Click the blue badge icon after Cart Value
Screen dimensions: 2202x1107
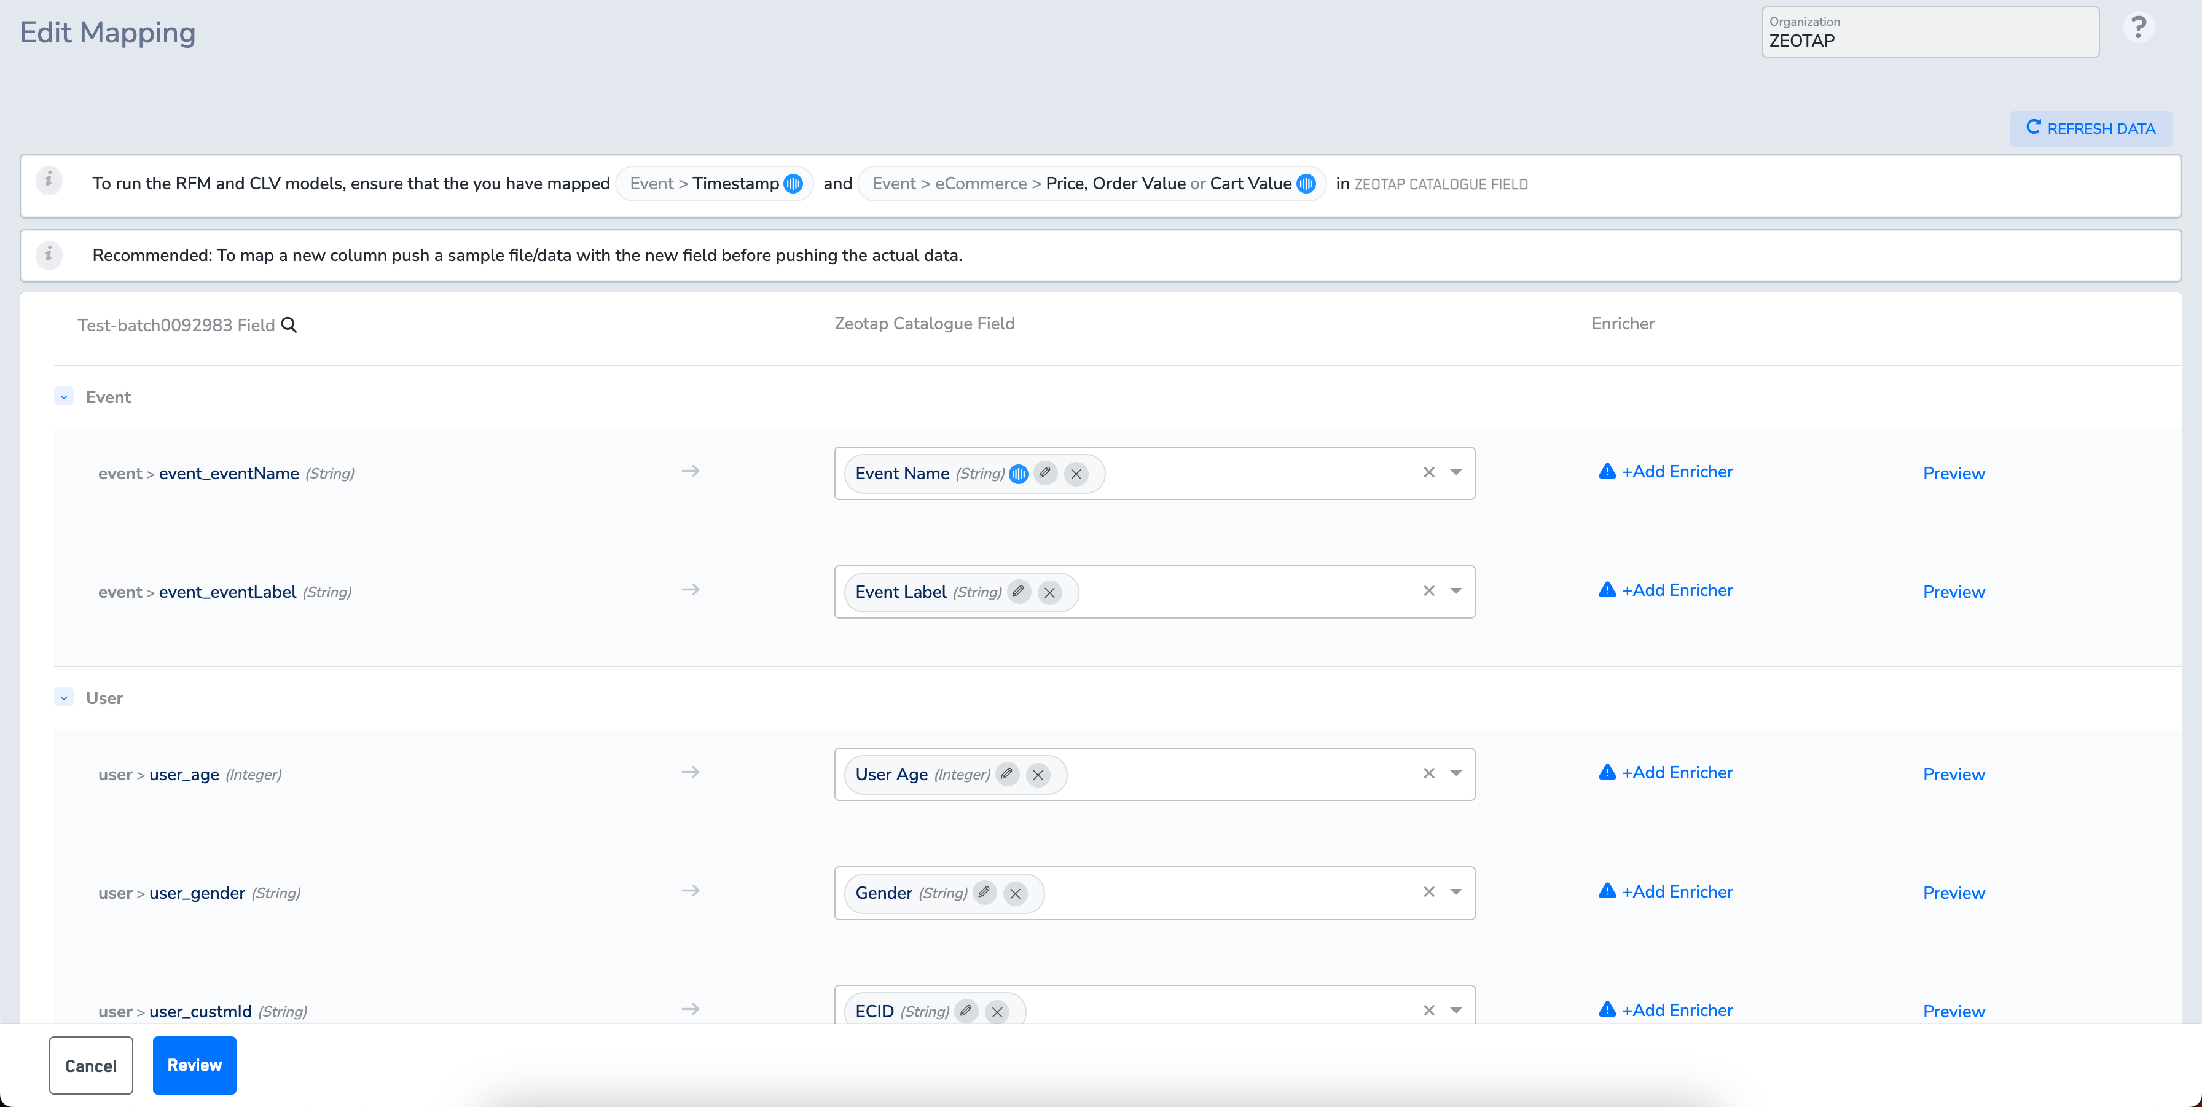pos(1306,184)
